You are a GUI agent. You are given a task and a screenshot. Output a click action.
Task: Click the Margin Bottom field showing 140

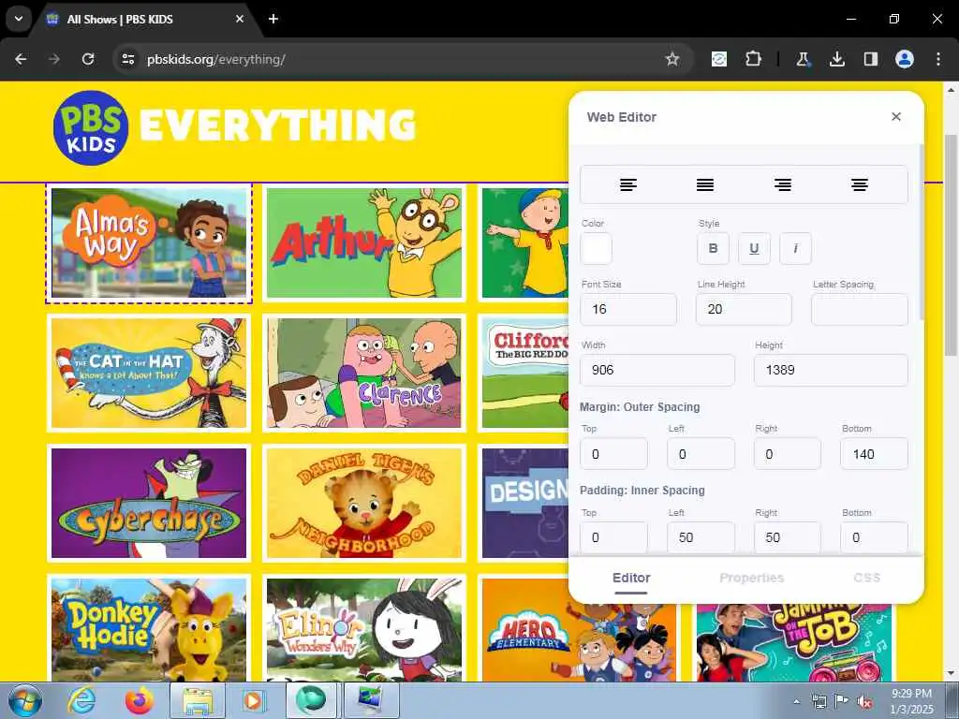click(874, 454)
